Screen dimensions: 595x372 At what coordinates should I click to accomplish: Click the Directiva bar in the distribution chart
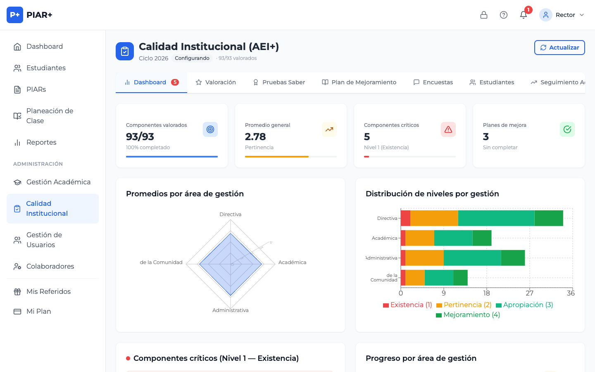pos(482,218)
